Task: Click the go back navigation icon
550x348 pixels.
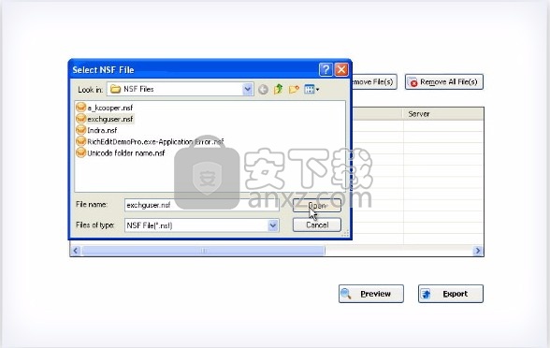Action: [x=263, y=90]
